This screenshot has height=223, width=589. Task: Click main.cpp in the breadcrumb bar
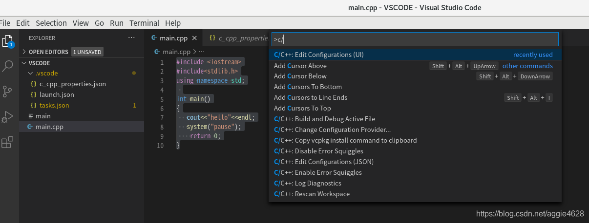(176, 52)
